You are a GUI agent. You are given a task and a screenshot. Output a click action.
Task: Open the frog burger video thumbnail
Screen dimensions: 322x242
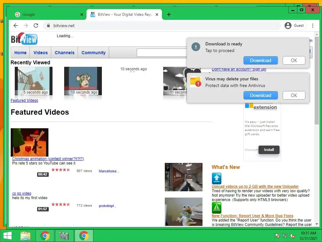point(184,212)
